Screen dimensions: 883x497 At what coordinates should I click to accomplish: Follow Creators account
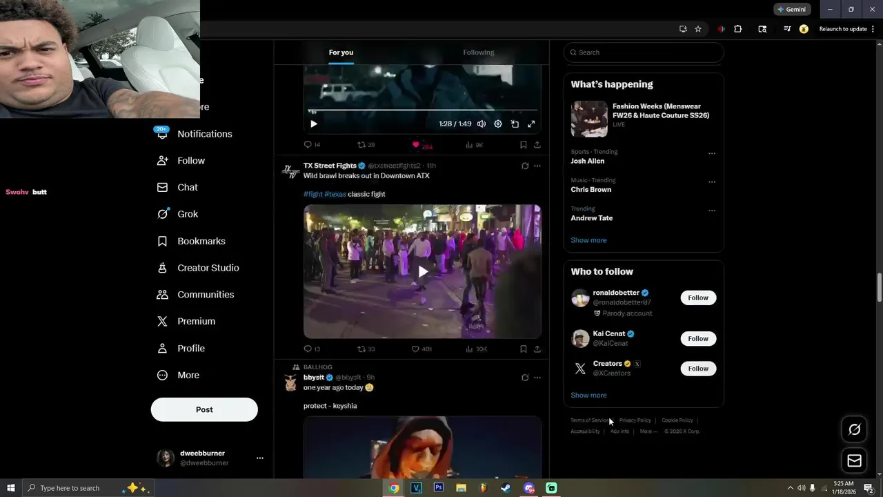click(698, 369)
